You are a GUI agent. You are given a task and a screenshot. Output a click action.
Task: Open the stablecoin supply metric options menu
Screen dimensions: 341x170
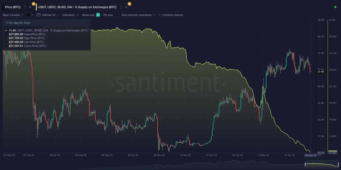coord(121,7)
